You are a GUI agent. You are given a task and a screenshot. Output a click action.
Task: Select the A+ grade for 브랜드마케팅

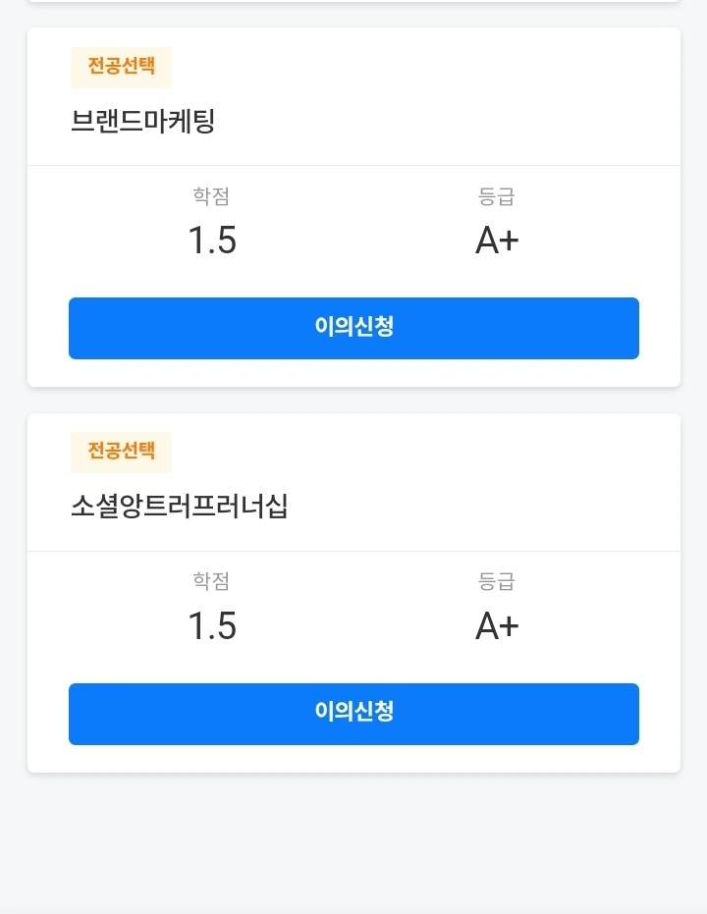click(497, 241)
